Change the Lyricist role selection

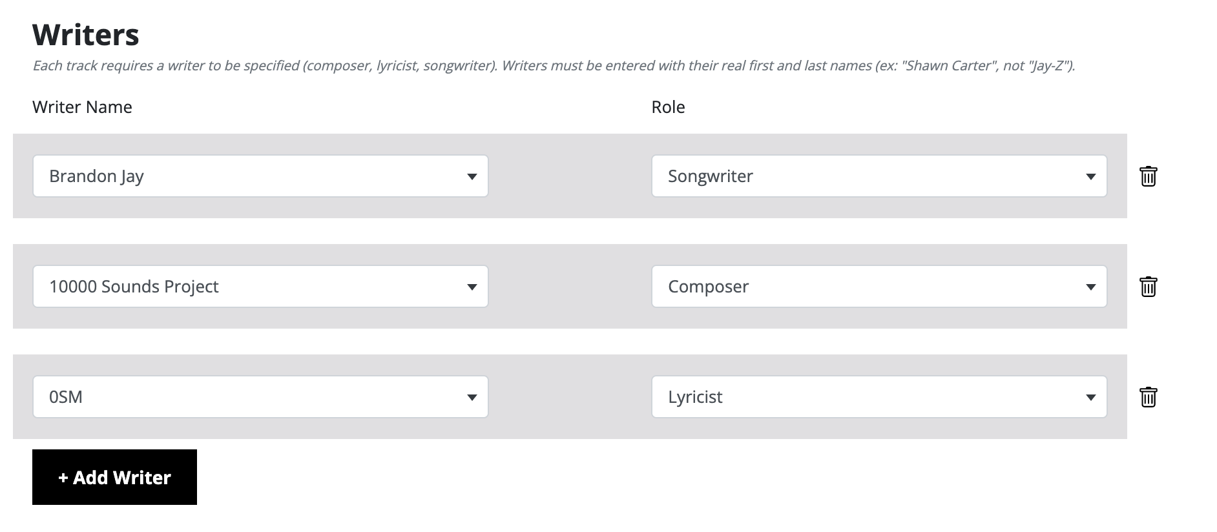879,397
